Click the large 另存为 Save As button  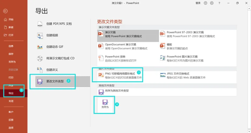[105, 105]
